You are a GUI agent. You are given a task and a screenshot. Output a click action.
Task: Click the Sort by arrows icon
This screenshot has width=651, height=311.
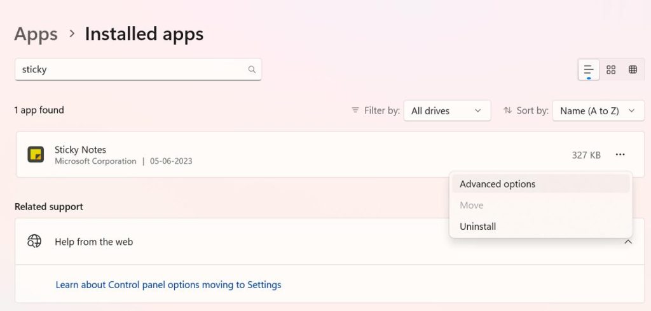pos(507,110)
